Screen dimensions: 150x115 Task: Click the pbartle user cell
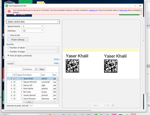pos(47,88)
